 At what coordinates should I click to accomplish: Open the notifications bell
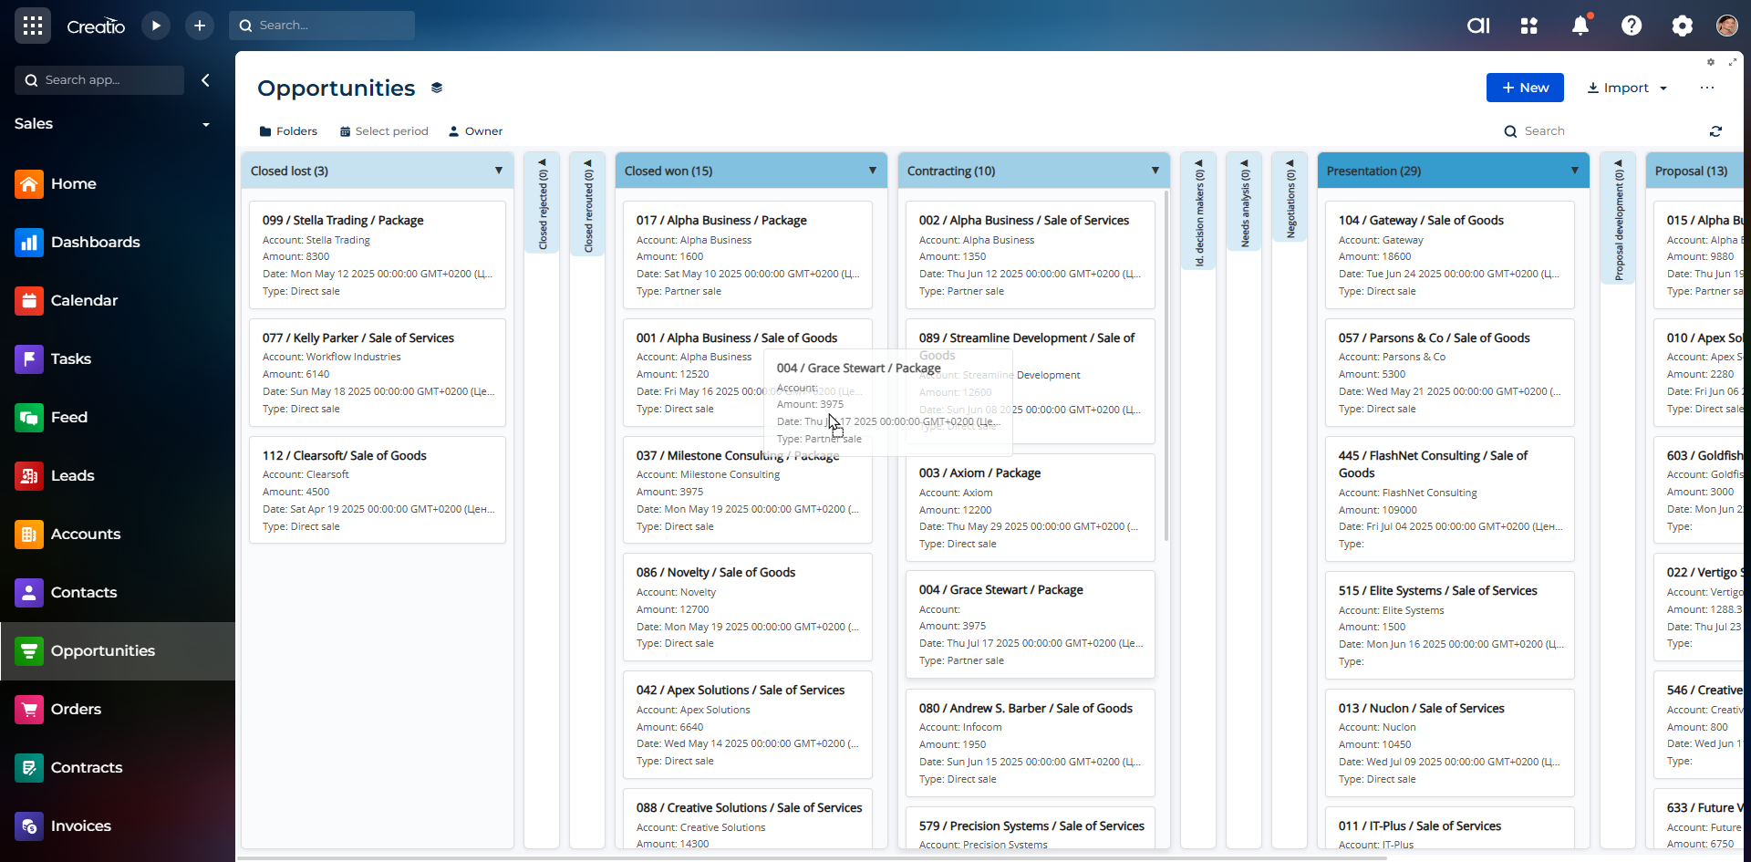(1580, 26)
